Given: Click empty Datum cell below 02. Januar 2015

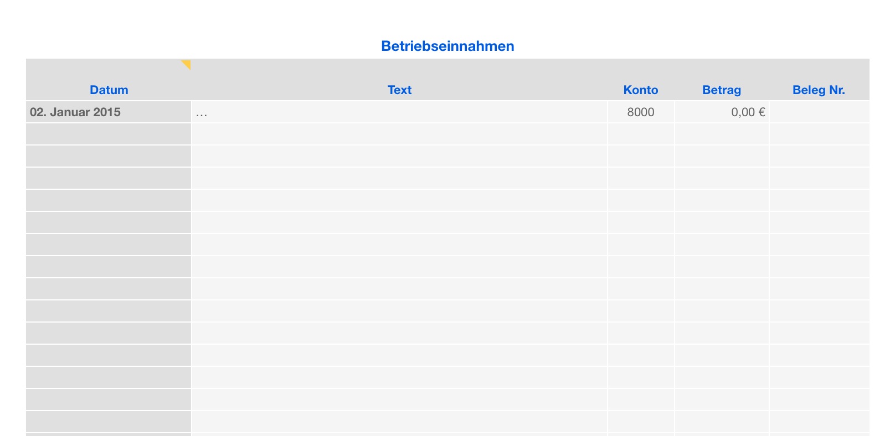Looking at the screenshot, I should click(109, 134).
